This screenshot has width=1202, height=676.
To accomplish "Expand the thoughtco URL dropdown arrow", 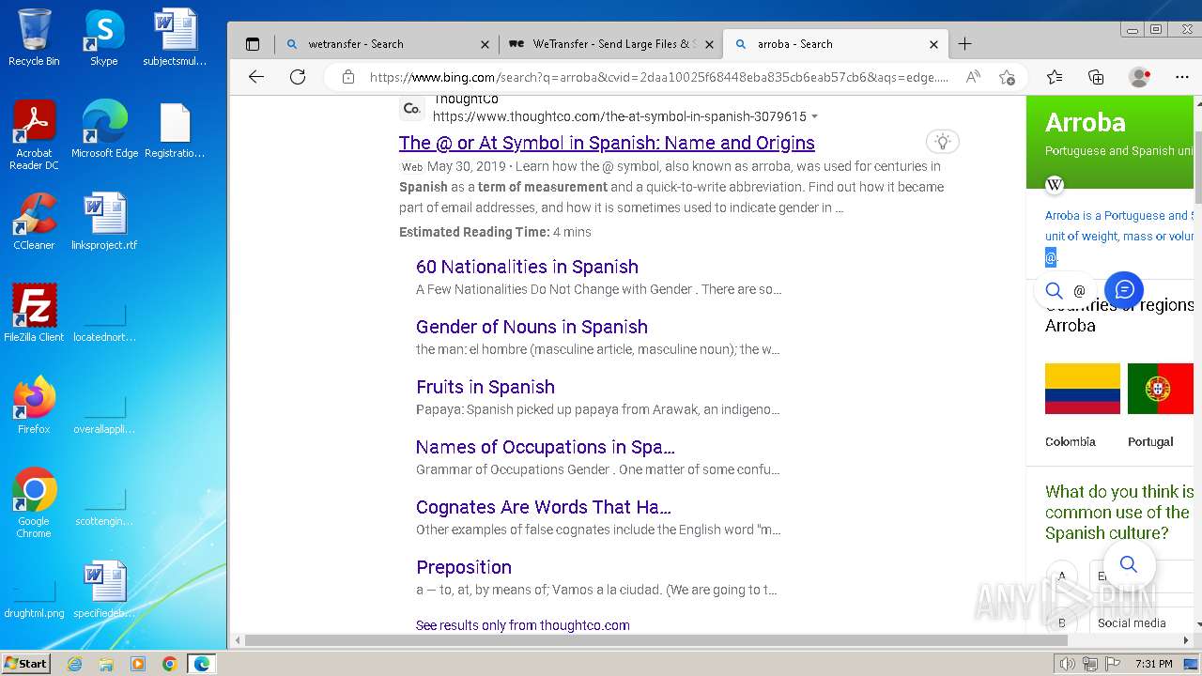I will click(814, 116).
